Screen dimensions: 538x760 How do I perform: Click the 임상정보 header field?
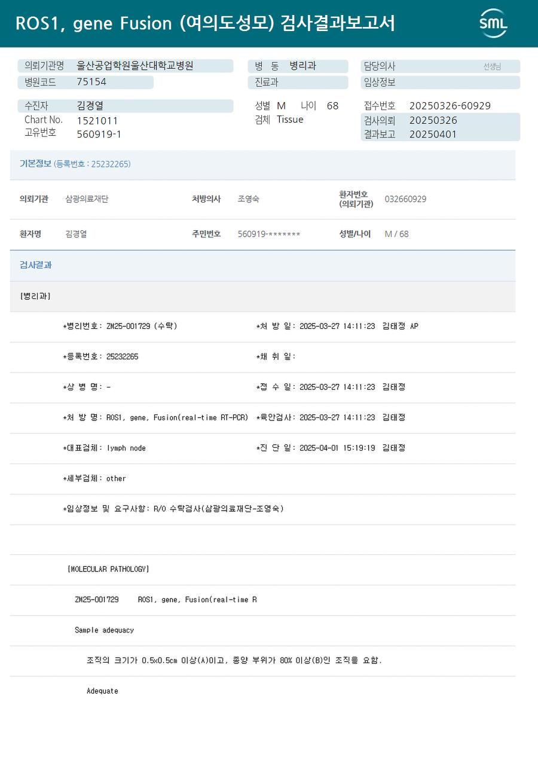441,83
